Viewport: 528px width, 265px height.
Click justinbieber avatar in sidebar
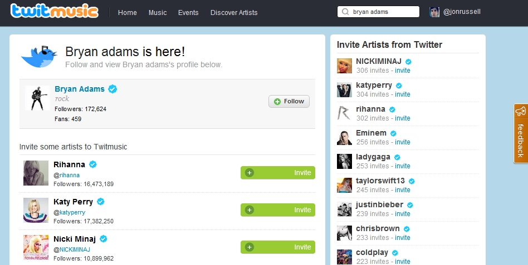(x=344, y=209)
